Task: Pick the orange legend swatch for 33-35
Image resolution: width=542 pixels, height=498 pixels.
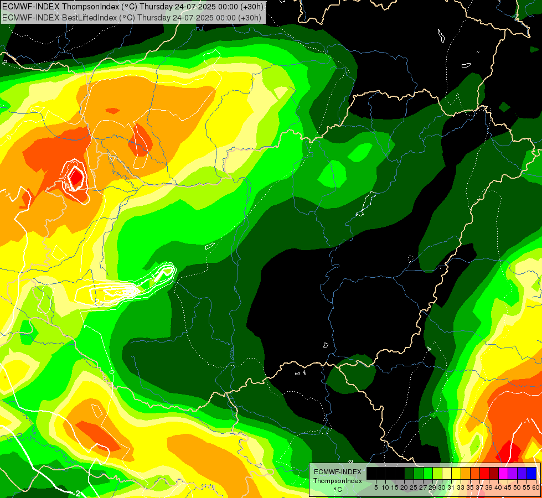Action: pos(466,473)
